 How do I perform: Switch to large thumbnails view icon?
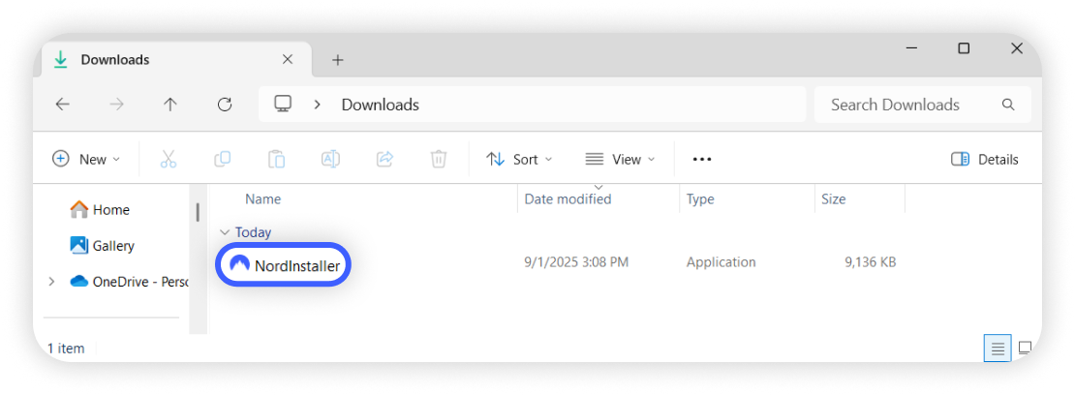tap(1025, 348)
